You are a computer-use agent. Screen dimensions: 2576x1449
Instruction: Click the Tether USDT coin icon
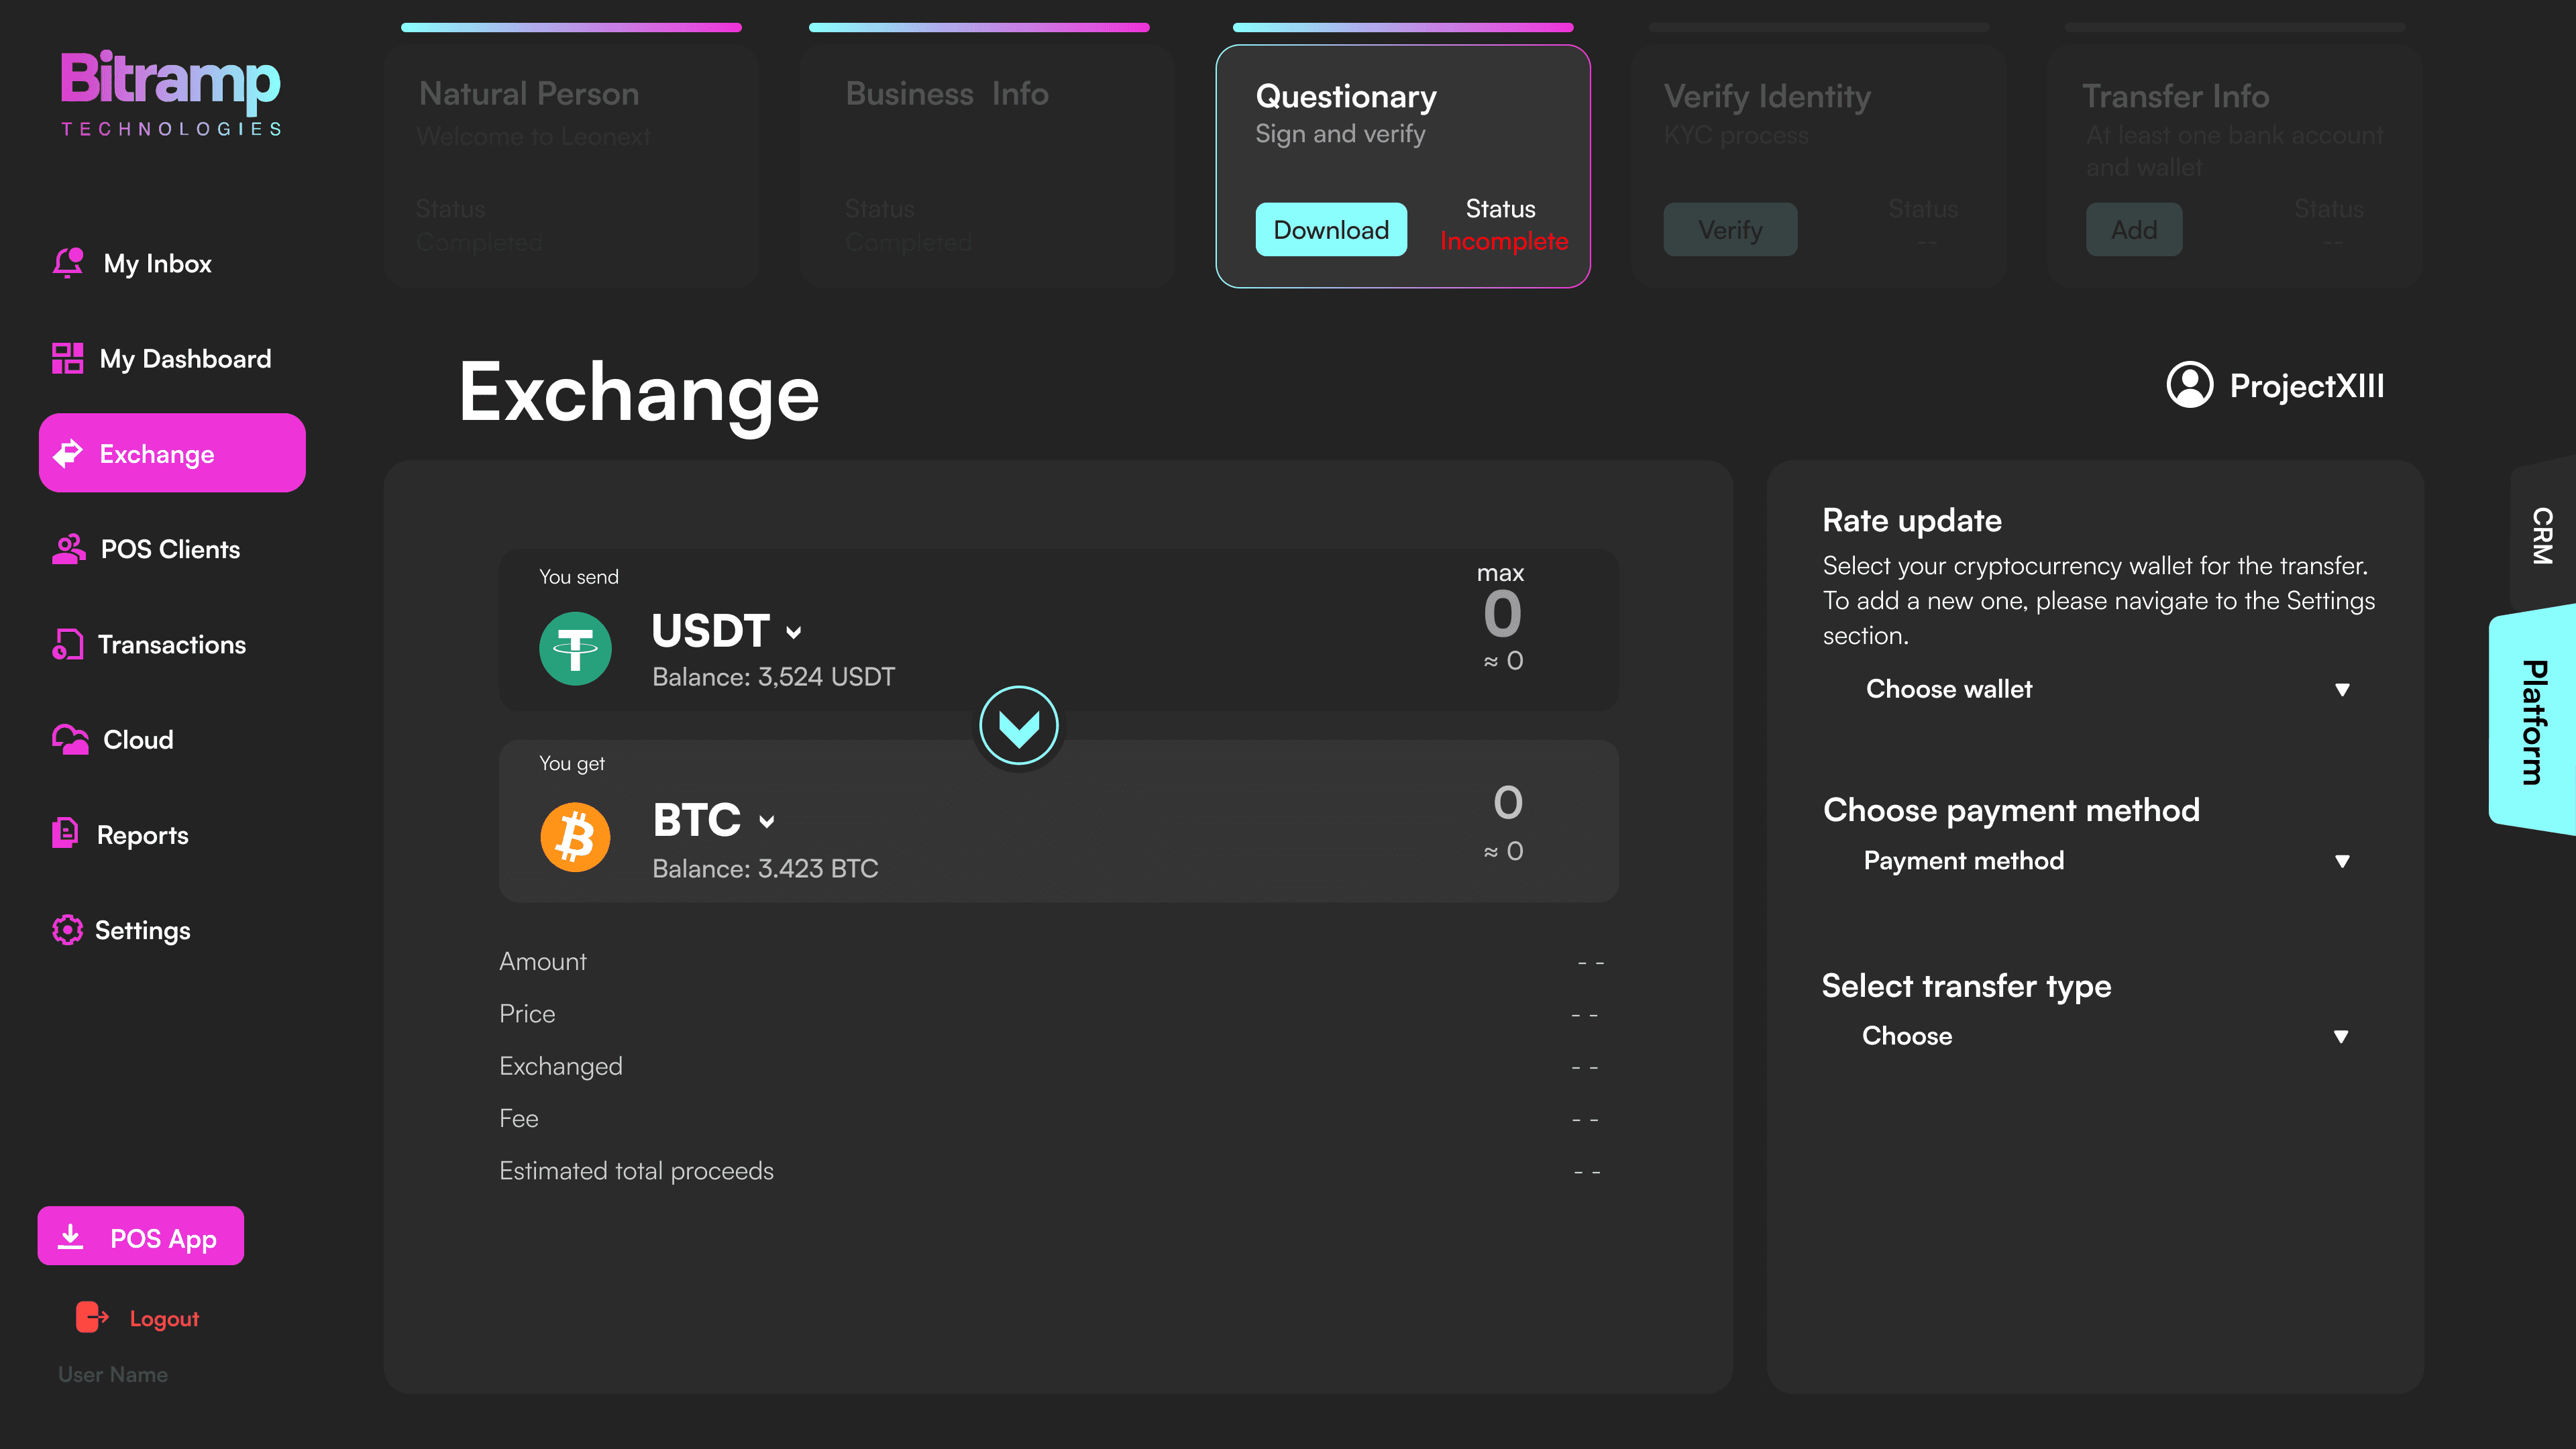tap(575, 648)
